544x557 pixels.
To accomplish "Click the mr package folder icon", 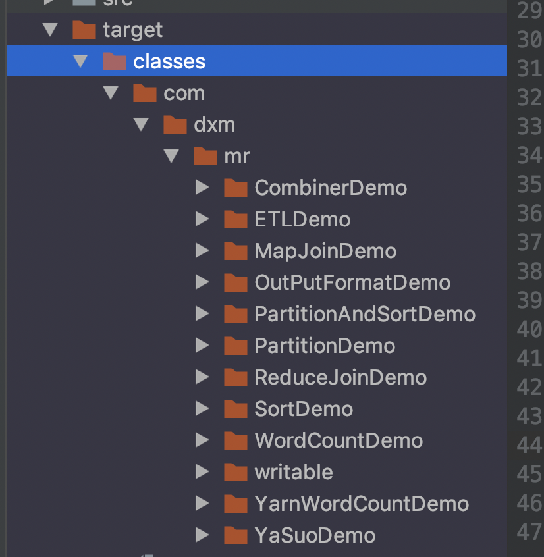I will 205,157.
